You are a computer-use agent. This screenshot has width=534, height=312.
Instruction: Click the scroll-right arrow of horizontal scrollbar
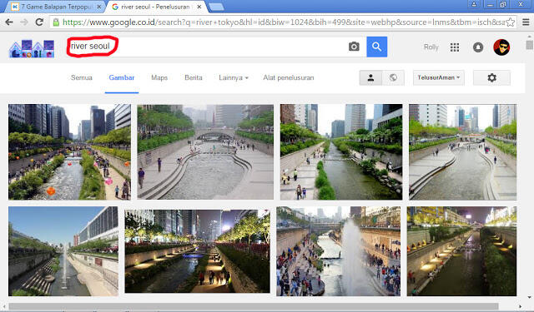(520, 306)
